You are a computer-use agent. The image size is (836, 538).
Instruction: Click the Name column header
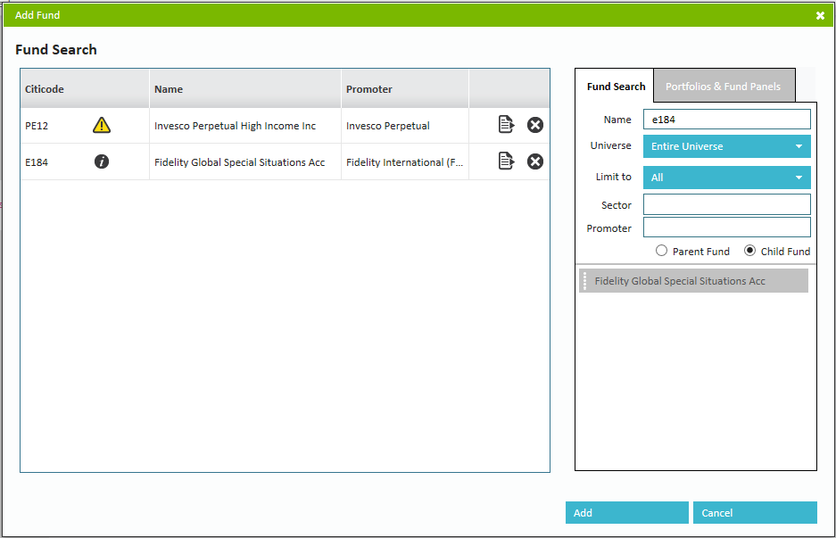(245, 89)
